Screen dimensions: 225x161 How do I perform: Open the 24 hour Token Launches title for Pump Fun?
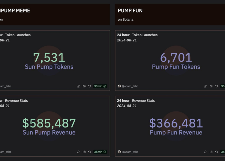(137, 35)
